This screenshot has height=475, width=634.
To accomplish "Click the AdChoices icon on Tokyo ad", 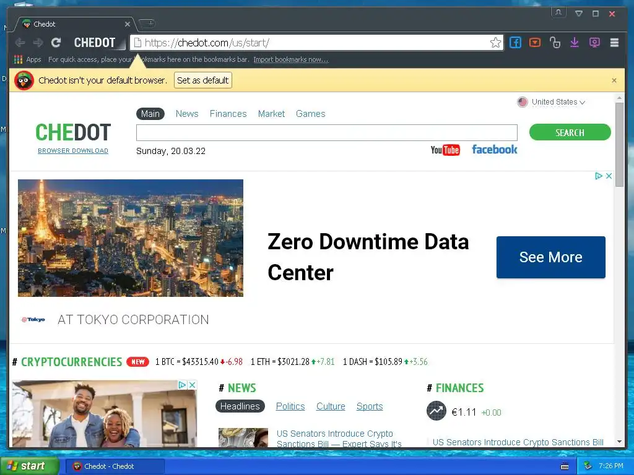I will [599, 176].
